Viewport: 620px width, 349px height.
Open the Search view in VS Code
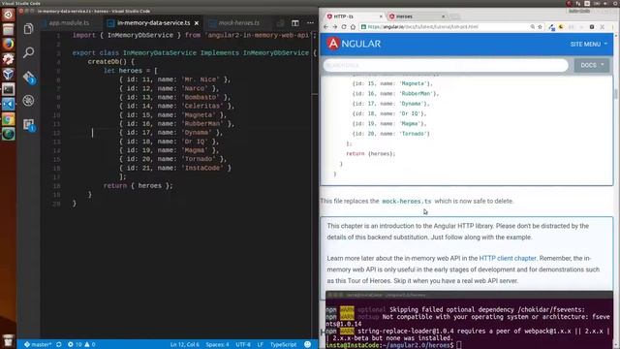[x=28, y=52]
